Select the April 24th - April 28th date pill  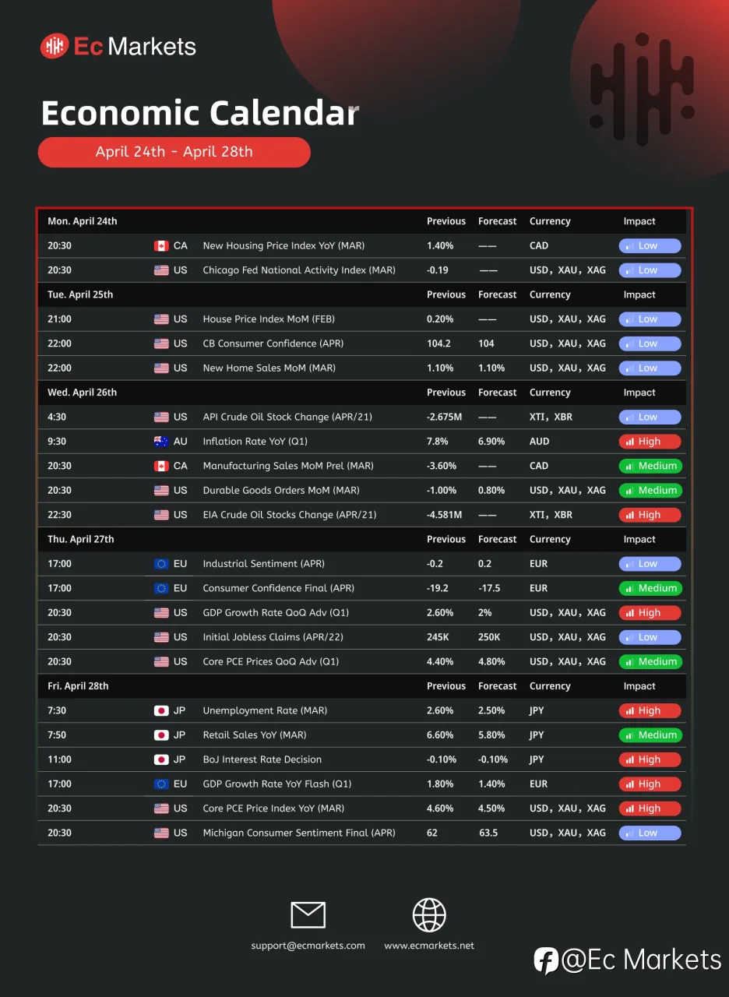174,152
